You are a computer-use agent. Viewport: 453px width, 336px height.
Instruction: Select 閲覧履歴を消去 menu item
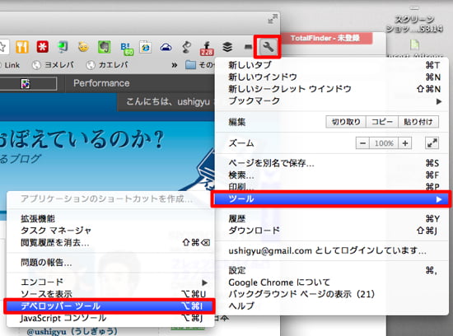pos(110,242)
